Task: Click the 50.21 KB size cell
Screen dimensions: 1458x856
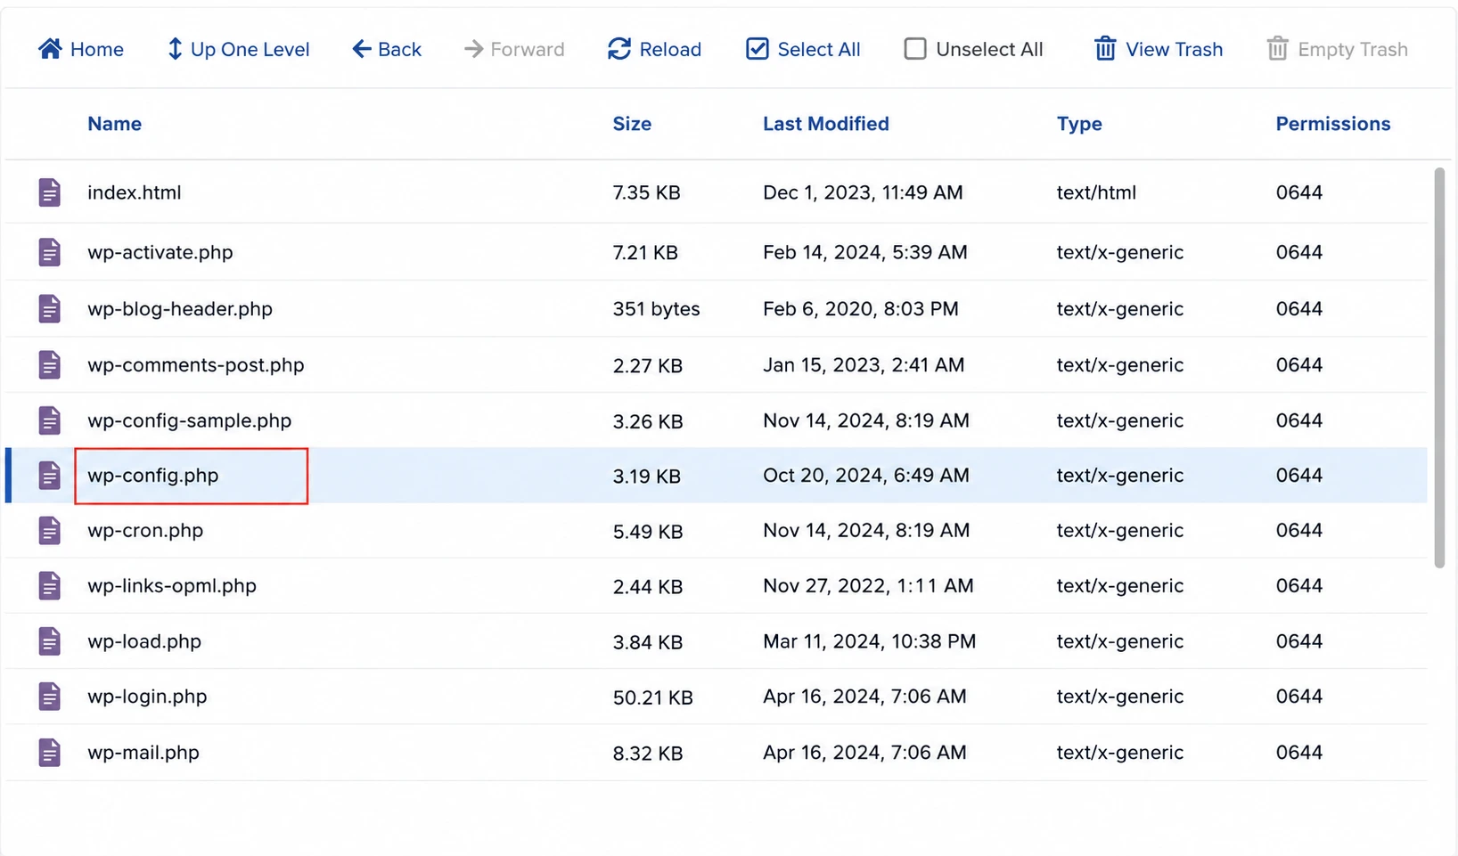Action: (x=653, y=697)
